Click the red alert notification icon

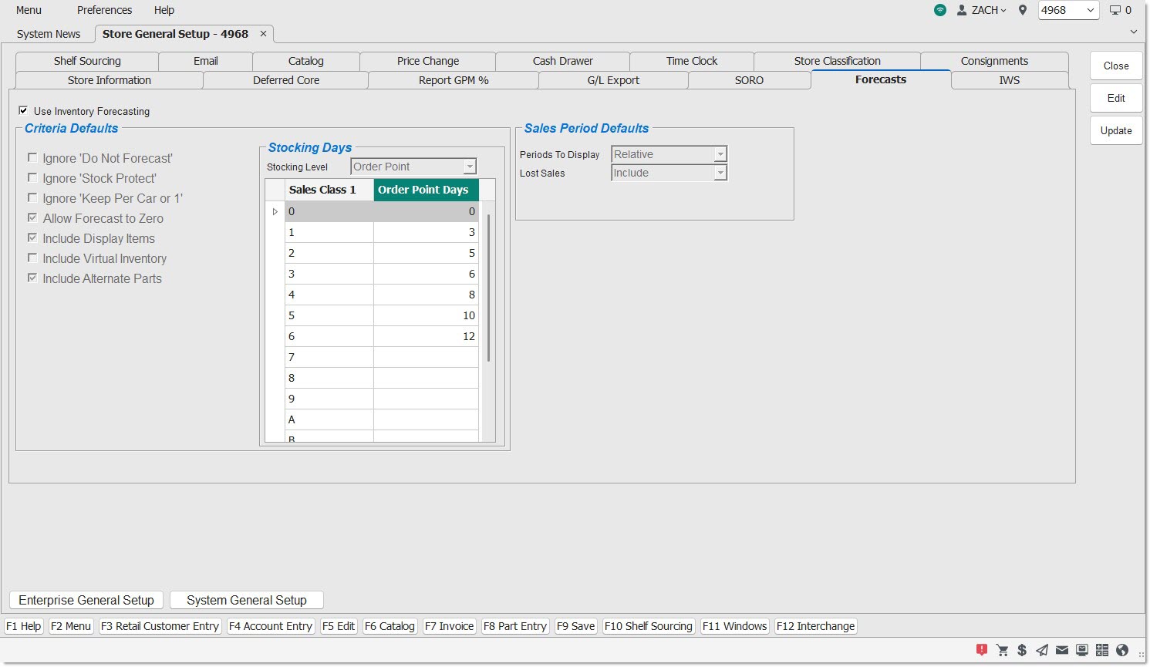pyautogui.click(x=981, y=650)
